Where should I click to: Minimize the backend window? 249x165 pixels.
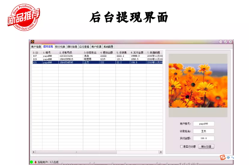point(221,42)
